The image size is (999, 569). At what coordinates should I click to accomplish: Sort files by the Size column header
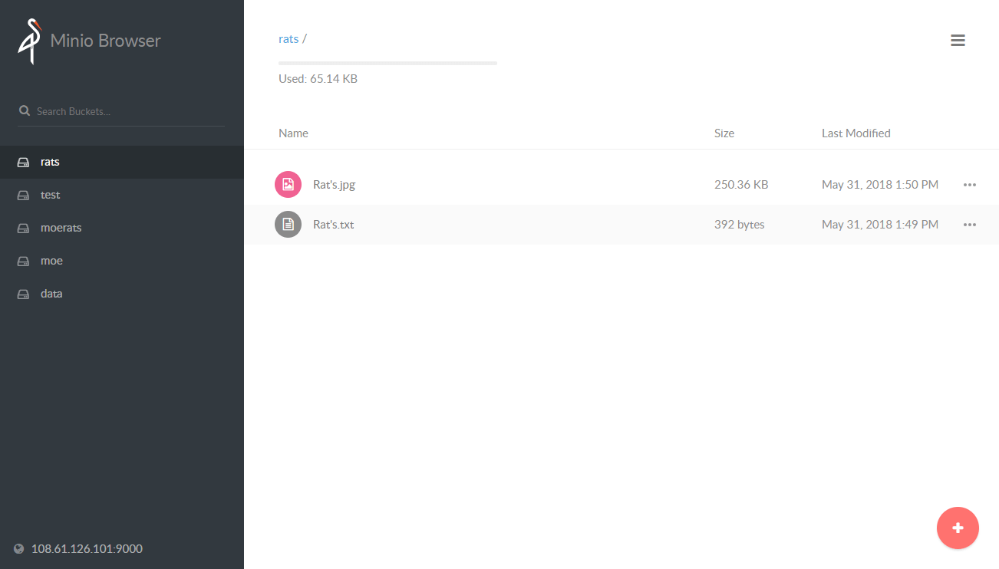724,133
